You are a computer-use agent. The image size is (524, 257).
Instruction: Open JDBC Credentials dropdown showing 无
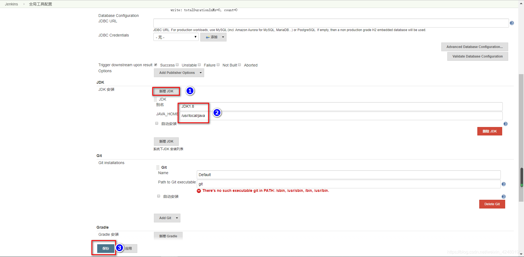[176, 37]
